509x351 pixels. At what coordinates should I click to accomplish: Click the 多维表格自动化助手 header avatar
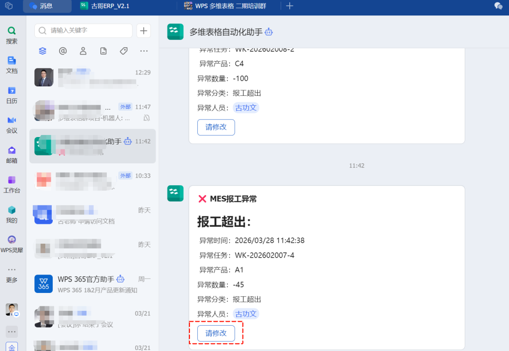point(175,32)
